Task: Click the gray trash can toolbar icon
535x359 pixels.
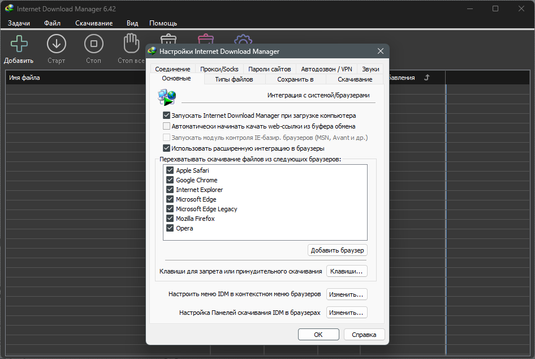Action: [x=168, y=39]
